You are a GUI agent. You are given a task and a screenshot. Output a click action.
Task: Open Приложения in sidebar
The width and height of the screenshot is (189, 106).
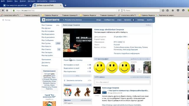click(x=46, y=59)
